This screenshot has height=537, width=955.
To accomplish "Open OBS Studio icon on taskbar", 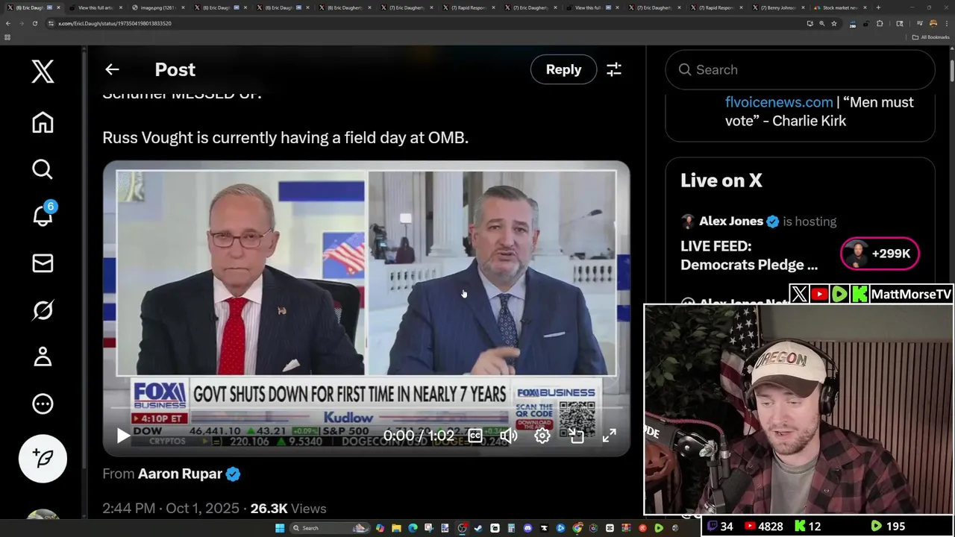I will click(x=462, y=528).
